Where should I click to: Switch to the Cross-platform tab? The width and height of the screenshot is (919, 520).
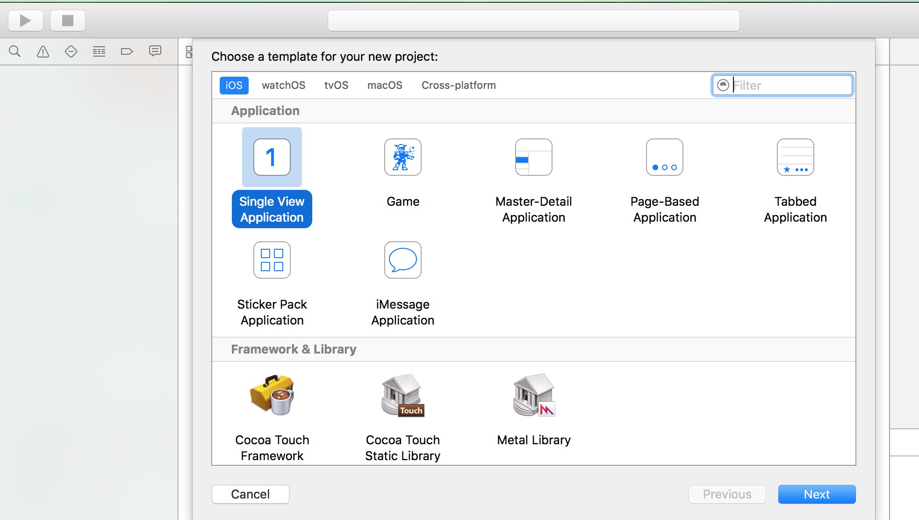click(x=458, y=85)
